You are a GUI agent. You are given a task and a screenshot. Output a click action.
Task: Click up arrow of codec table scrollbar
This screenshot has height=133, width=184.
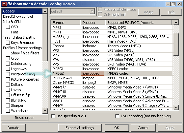point(176,22)
